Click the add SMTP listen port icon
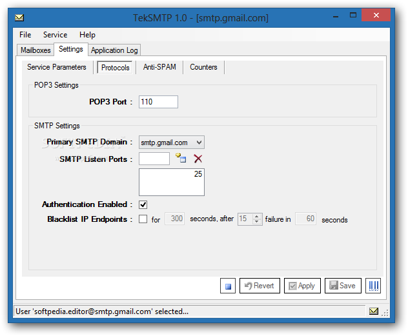 tap(181, 158)
